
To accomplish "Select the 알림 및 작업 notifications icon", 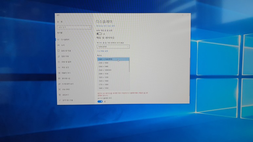I will (x=58, y=51).
